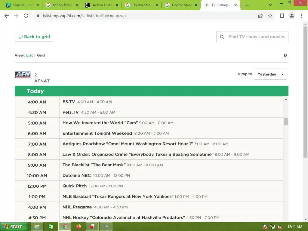Switch to the first Doctor Strange tab
308x231 pixels.
pyautogui.click(x=141, y=5)
